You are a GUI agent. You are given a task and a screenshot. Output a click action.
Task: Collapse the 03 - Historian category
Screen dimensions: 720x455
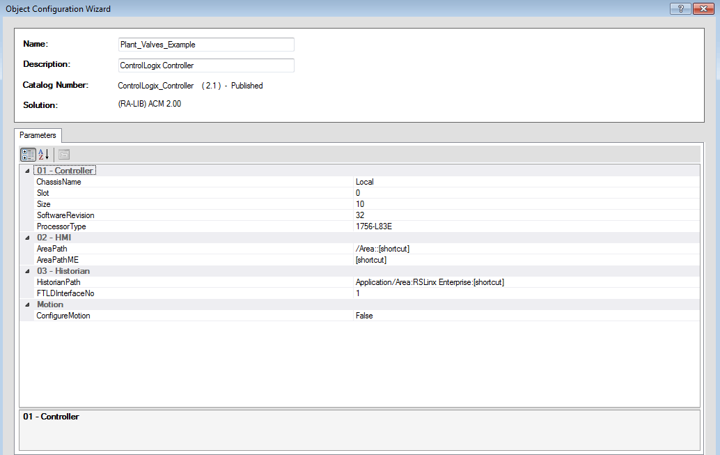[x=27, y=271]
